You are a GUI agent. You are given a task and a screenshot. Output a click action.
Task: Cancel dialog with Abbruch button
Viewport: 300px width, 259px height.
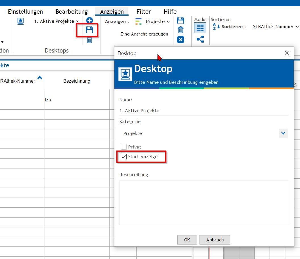pyautogui.click(x=215, y=240)
